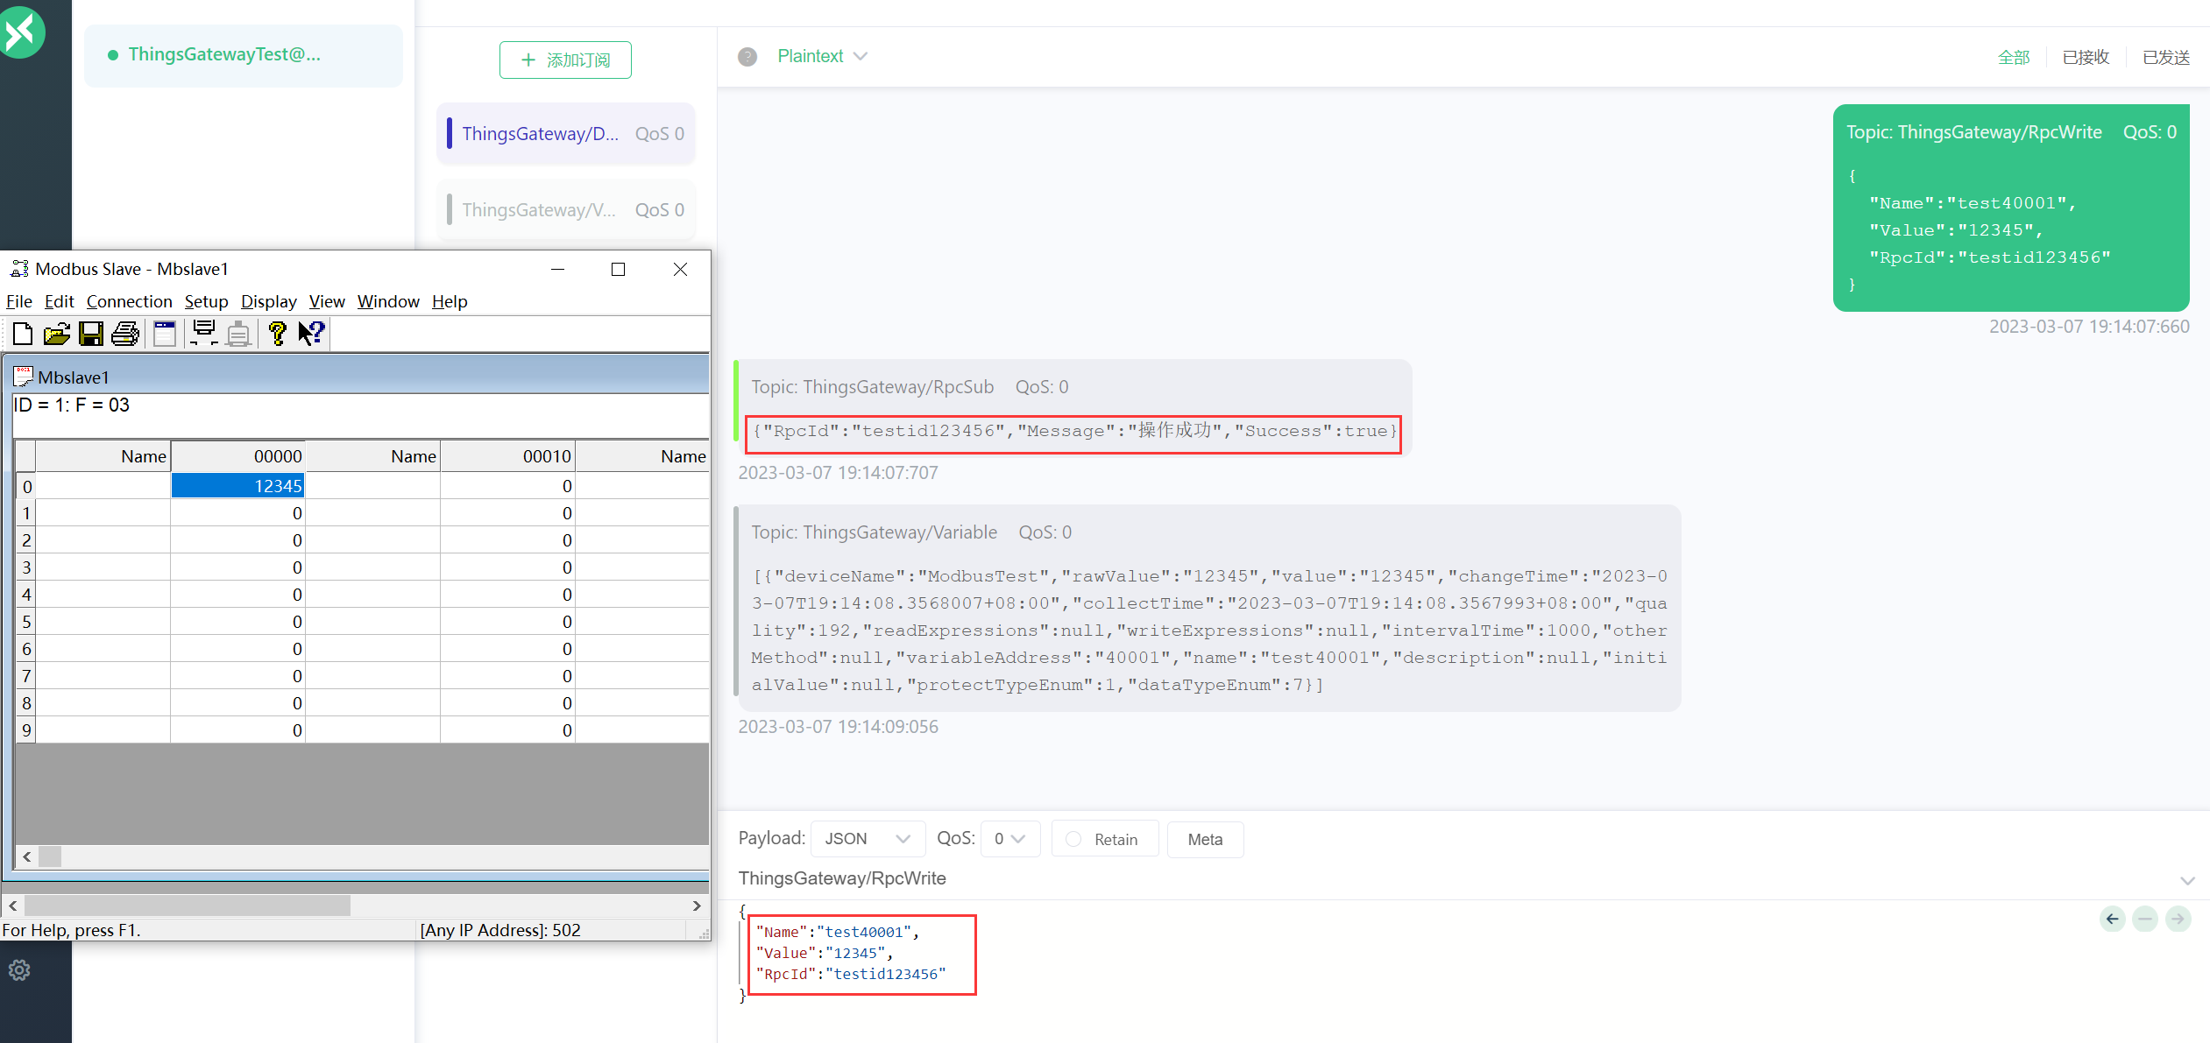Open the Setup menu
This screenshot has width=2210, height=1043.
click(206, 301)
